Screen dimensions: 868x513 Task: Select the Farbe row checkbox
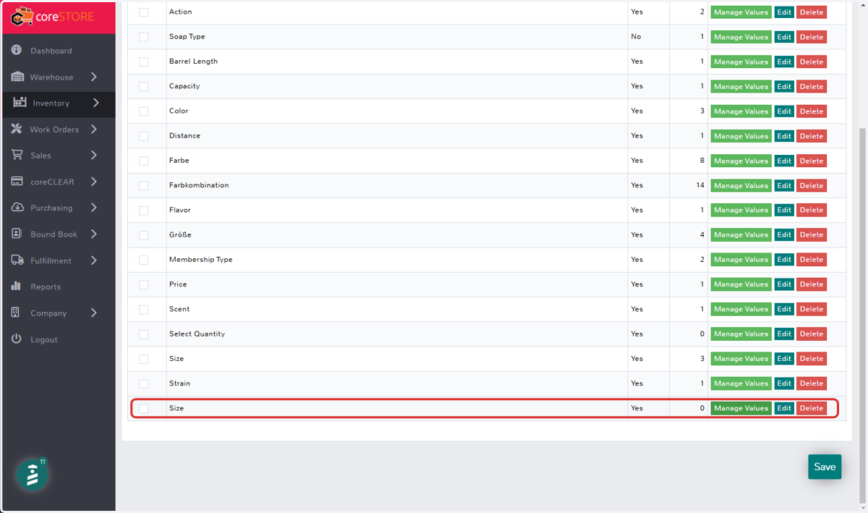click(143, 161)
